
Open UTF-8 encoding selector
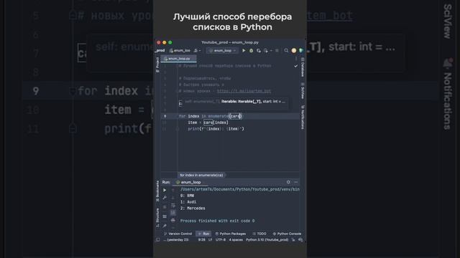tap(221, 240)
